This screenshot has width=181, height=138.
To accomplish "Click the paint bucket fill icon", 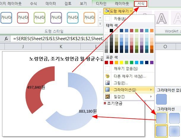I will (x=107, y=11).
